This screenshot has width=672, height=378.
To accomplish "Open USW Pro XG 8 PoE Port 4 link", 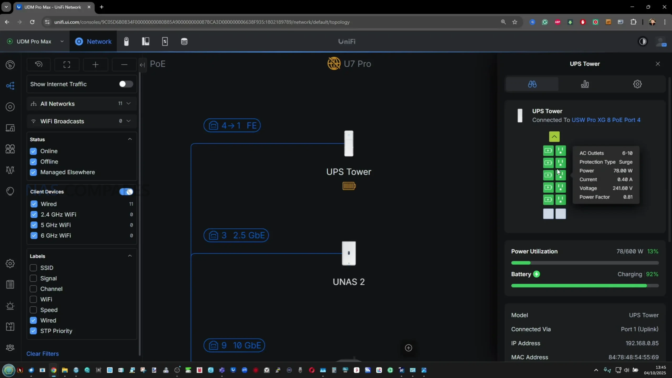I will point(606,120).
